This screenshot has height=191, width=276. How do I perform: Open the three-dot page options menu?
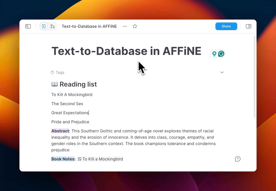(x=125, y=26)
